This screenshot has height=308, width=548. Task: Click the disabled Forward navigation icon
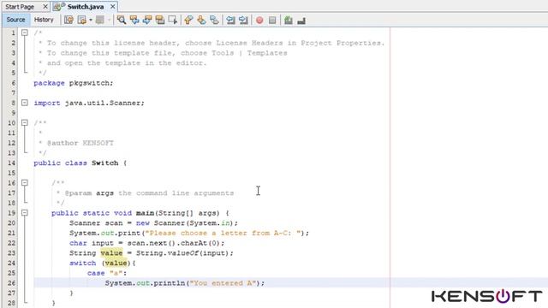point(100,20)
